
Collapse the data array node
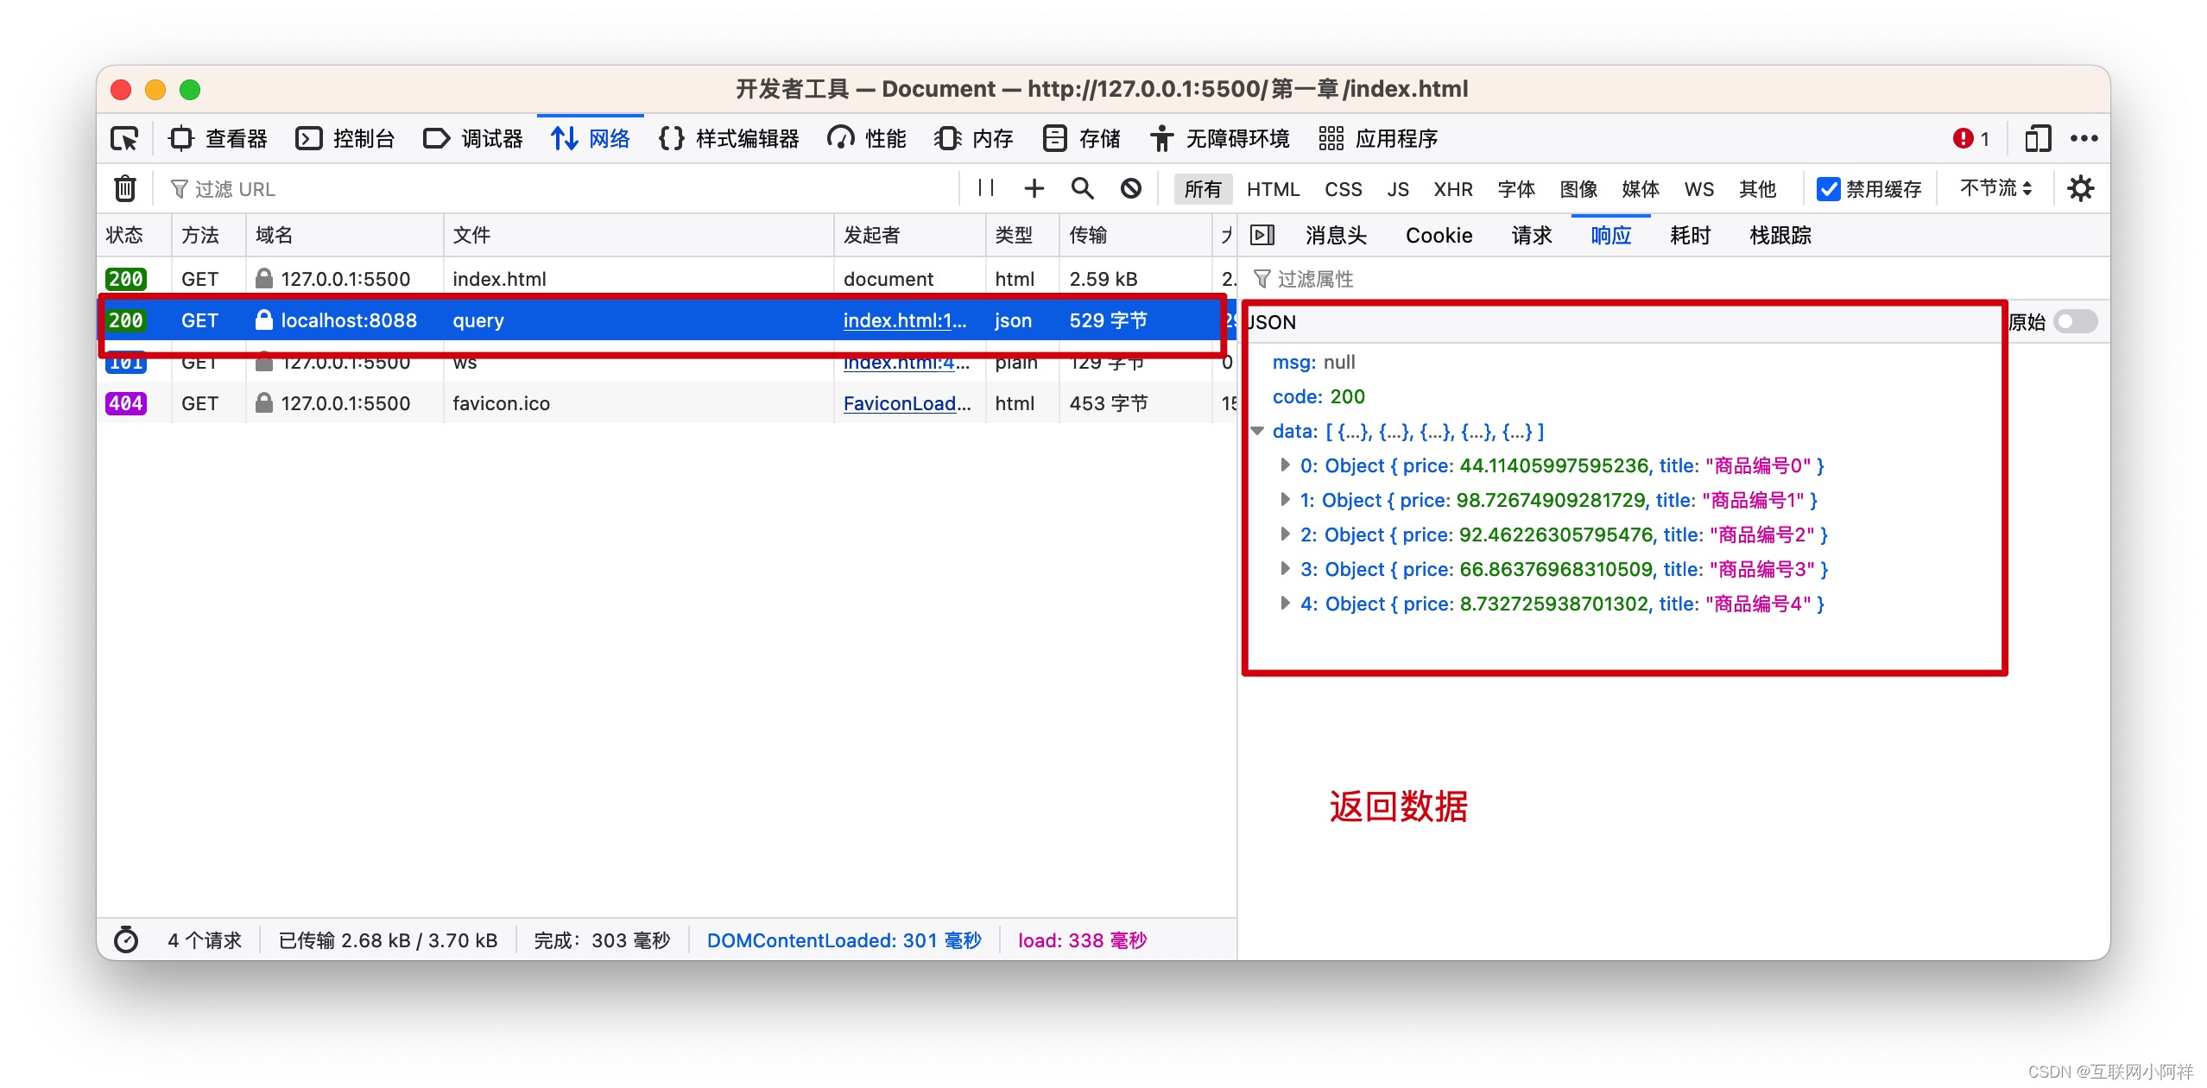pyautogui.click(x=1258, y=431)
